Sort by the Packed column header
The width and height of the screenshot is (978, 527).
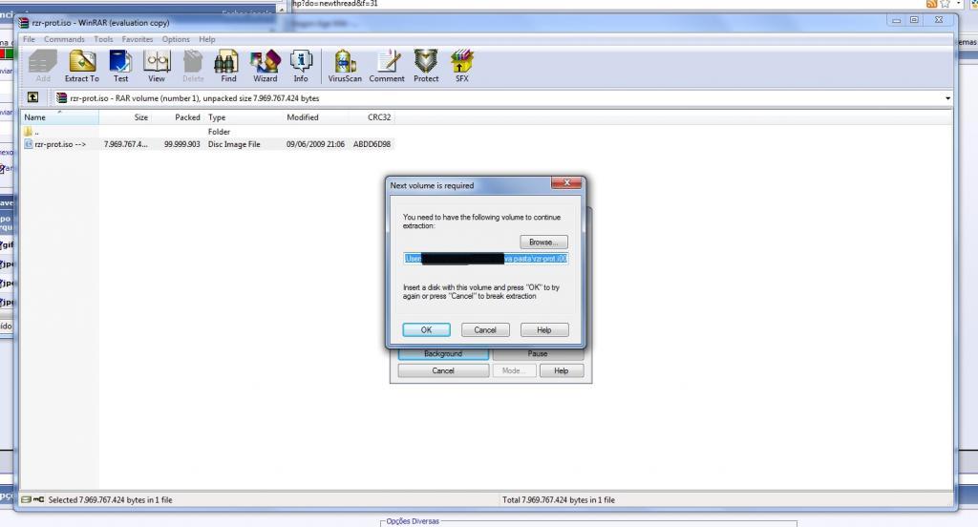click(177, 117)
